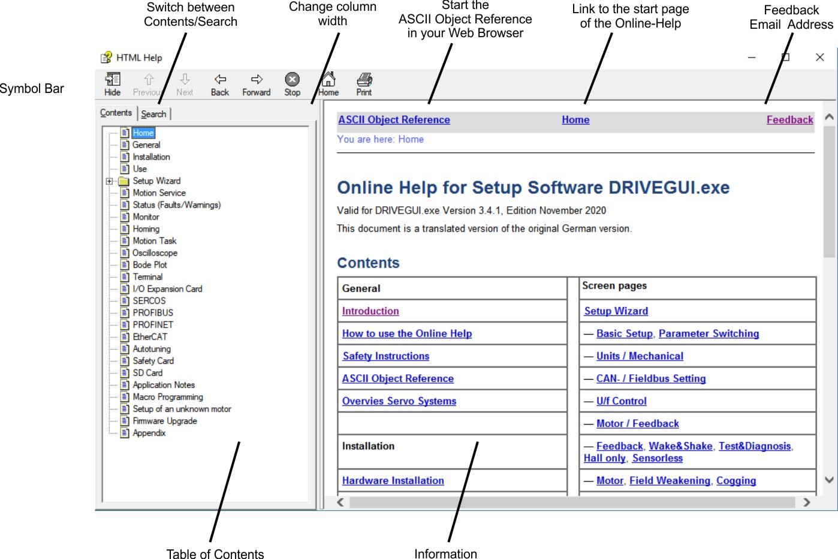Select EtherCAT in the contents tree
The image size is (838, 559).
coord(150,337)
